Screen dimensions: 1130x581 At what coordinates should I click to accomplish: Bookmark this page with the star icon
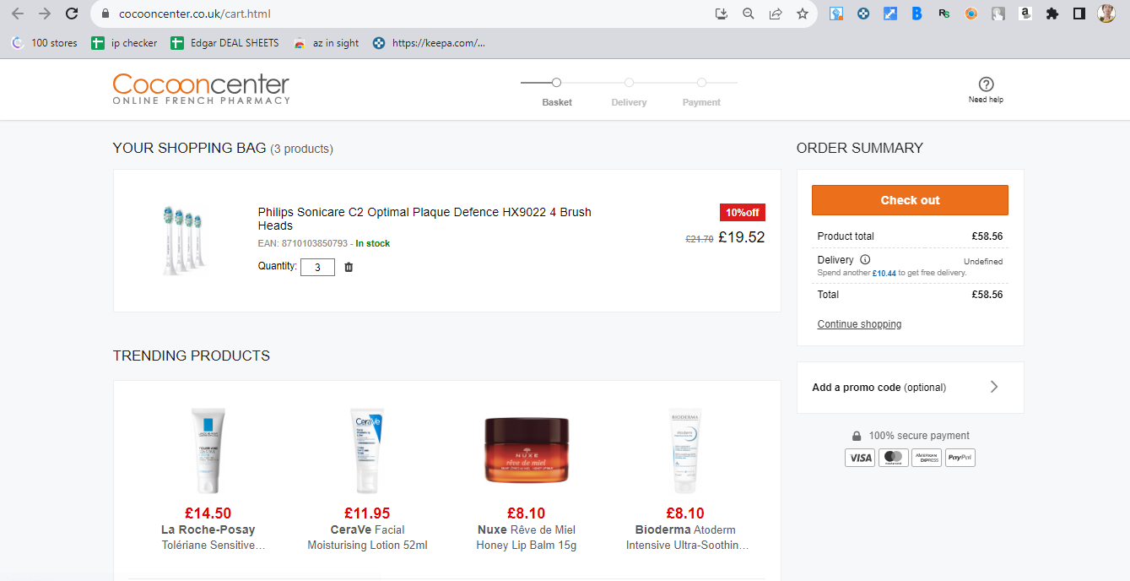(x=802, y=14)
